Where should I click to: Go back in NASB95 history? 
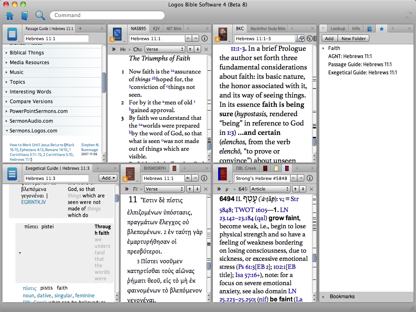click(188, 39)
